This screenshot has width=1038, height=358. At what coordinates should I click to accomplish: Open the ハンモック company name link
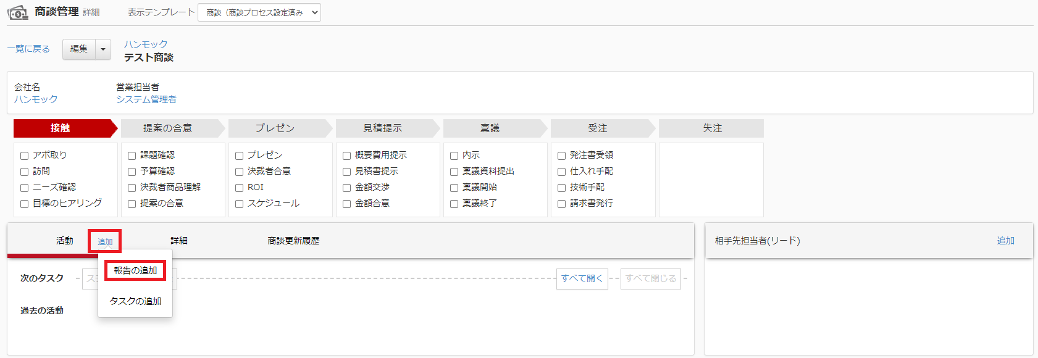(x=36, y=99)
